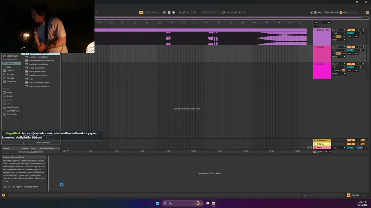Screen dimensions: 371x208
Task: Click the Windows Start button
Action: click(158, 203)
